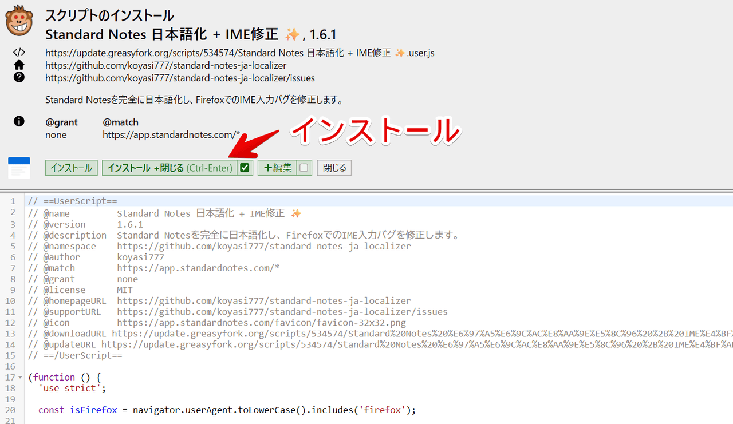Click the '// @supportURL' code line
This screenshot has width=733, height=424.
(x=238, y=311)
